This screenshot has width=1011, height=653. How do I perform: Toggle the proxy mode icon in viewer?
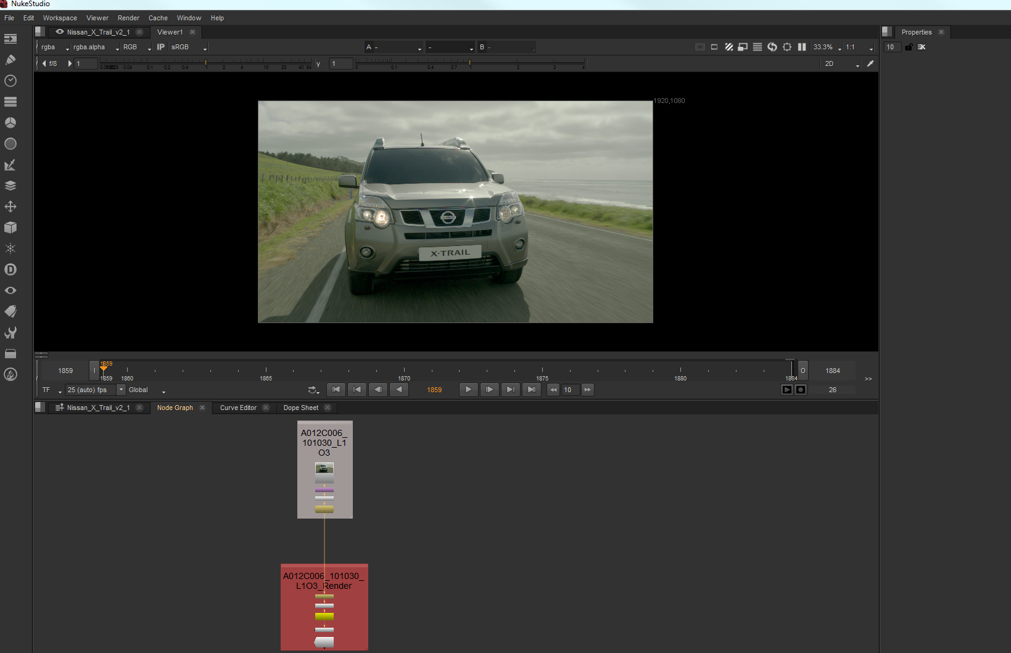tap(743, 47)
